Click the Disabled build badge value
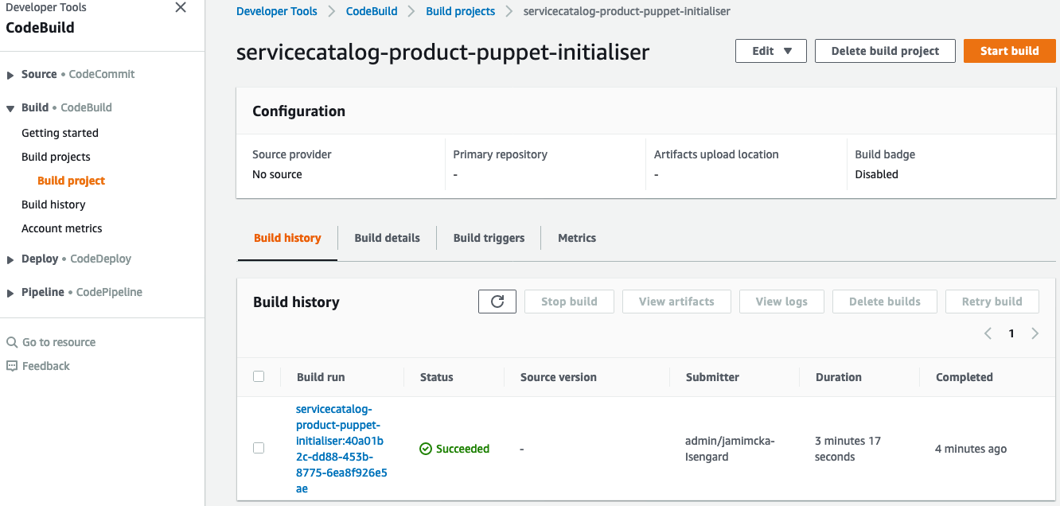This screenshot has width=1060, height=506. pyautogui.click(x=876, y=174)
